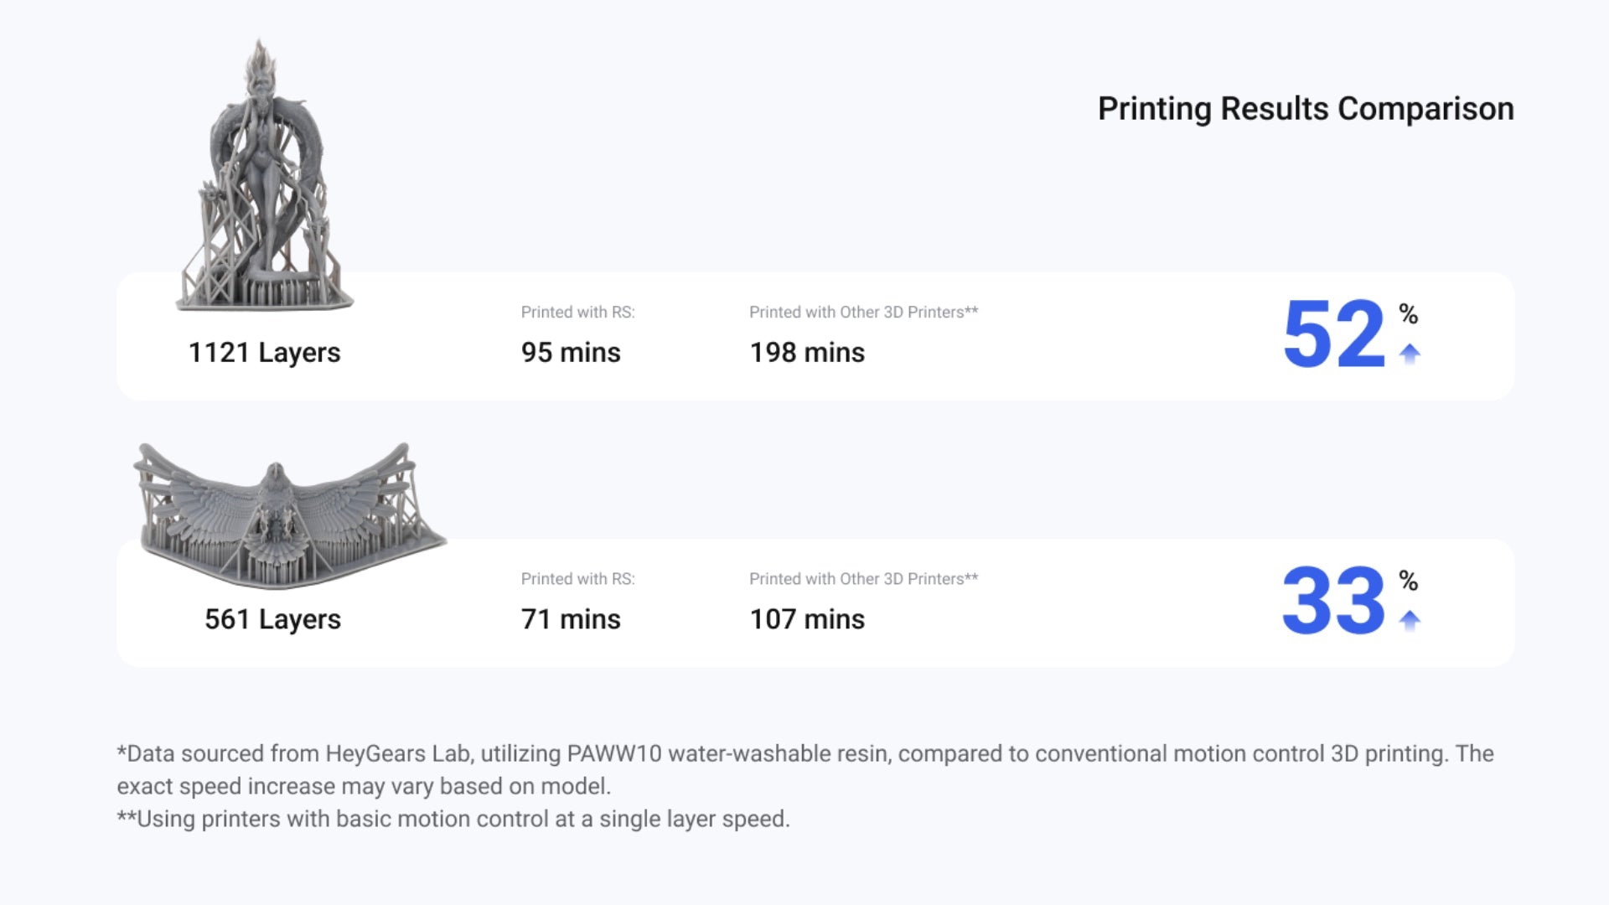Open the Printed with Other 3D Printers column
Viewport: 1609px width, 905px height.
coord(863,312)
